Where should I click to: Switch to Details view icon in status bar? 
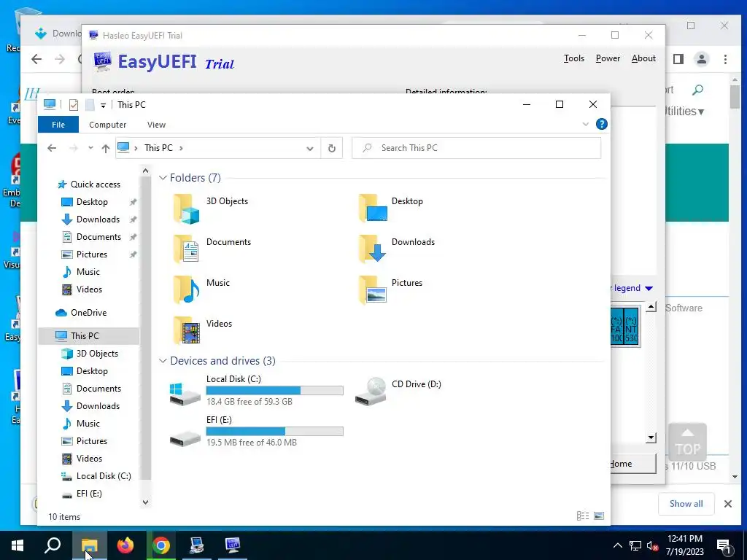click(583, 516)
